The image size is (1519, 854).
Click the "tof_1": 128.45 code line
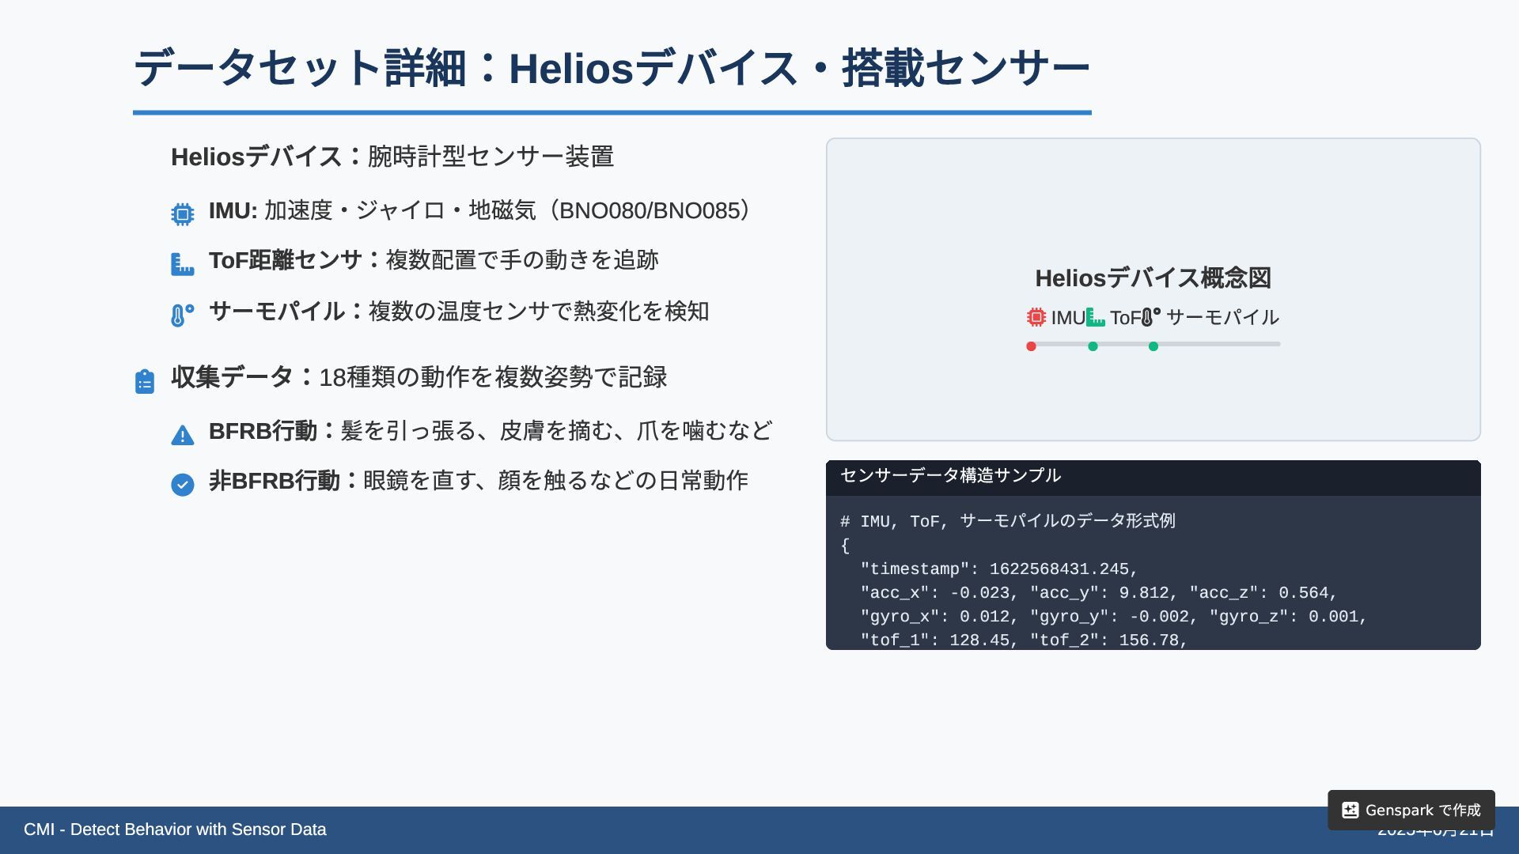1025,640
